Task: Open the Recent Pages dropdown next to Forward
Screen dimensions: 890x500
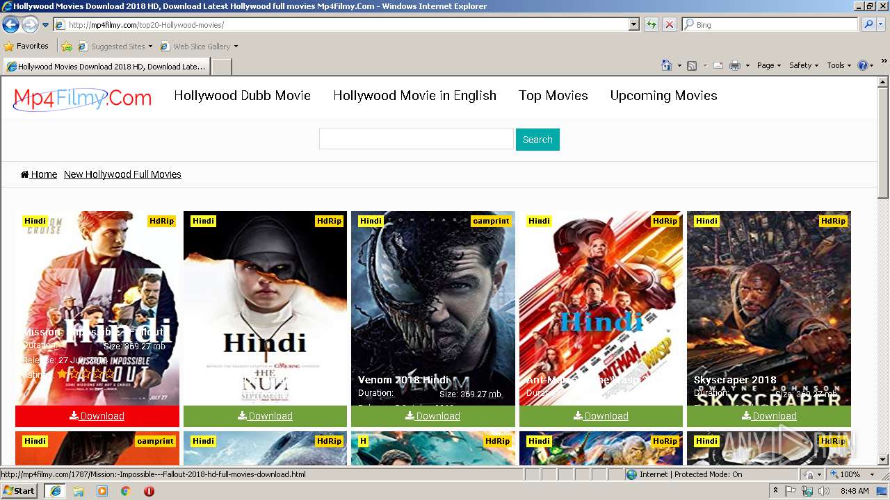Action: pos(45,25)
